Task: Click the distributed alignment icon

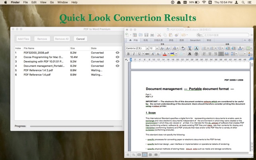Action: tap(227, 54)
